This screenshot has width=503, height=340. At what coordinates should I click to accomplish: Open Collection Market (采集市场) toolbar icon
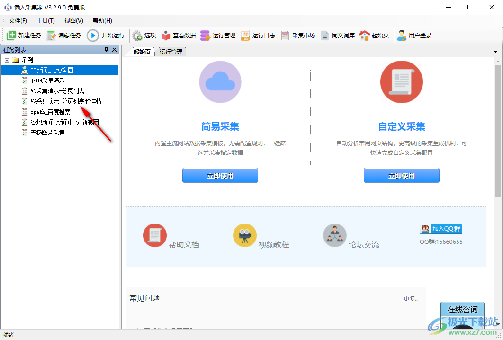coord(285,36)
